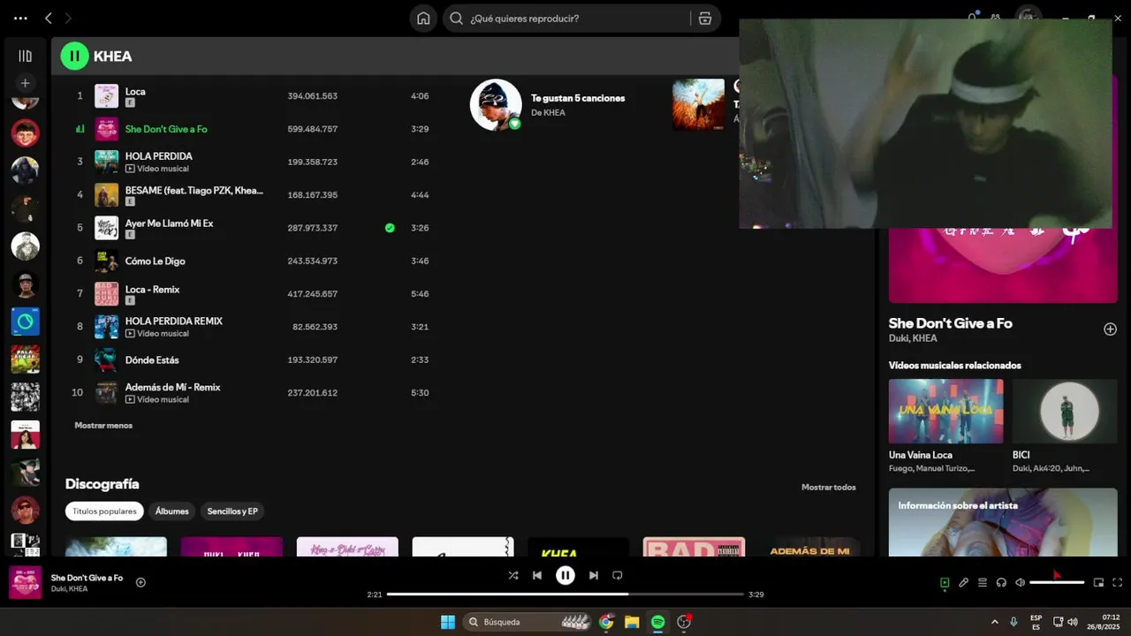Click Mostrar todos in Discografía
The image size is (1131, 636).
(828, 488)
